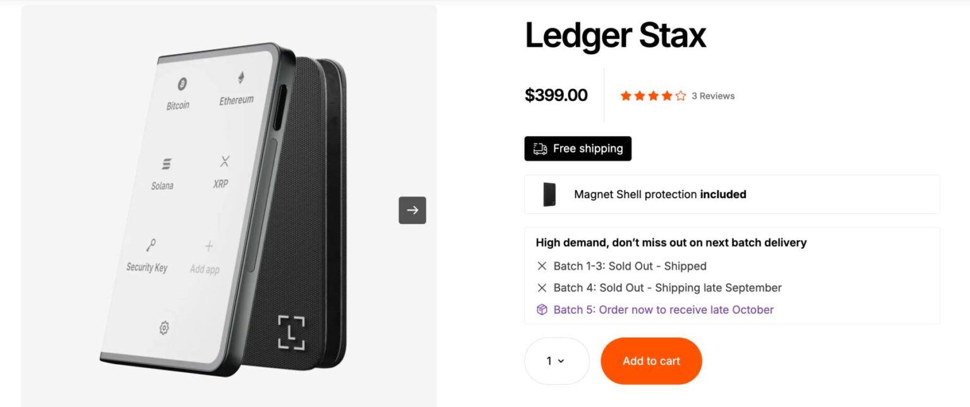
Task: Add the Ledger Stax to cart
Action: (651, 360)
